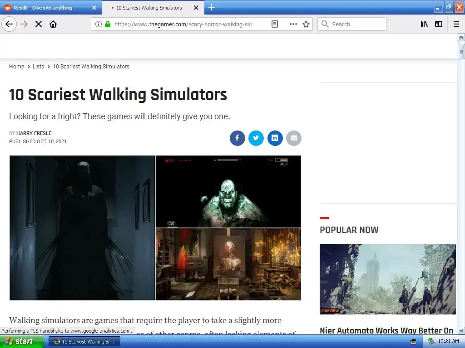Open the Library bookshelf icon
The height and width of the screenshot is (348, 465).
424,24
